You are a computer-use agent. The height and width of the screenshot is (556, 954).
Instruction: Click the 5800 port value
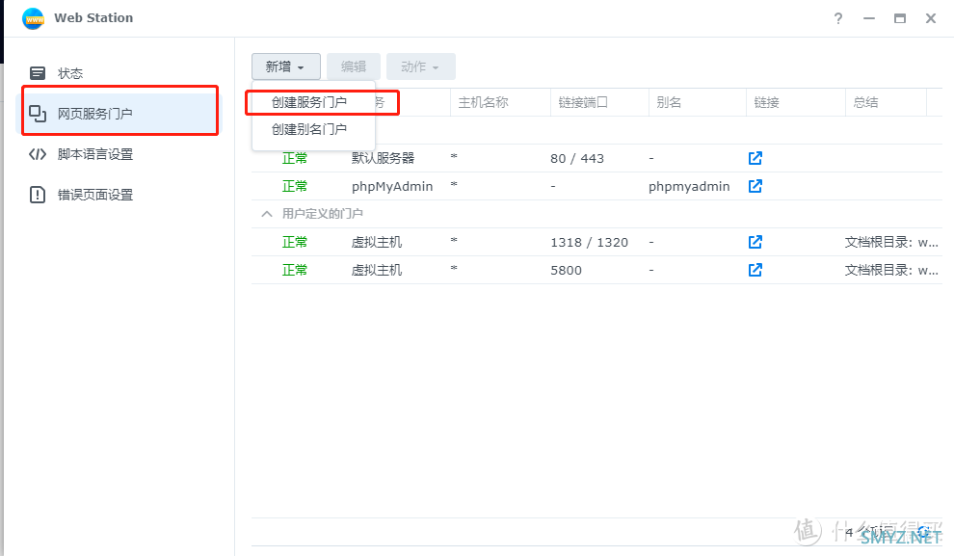[x=566, y=270]
